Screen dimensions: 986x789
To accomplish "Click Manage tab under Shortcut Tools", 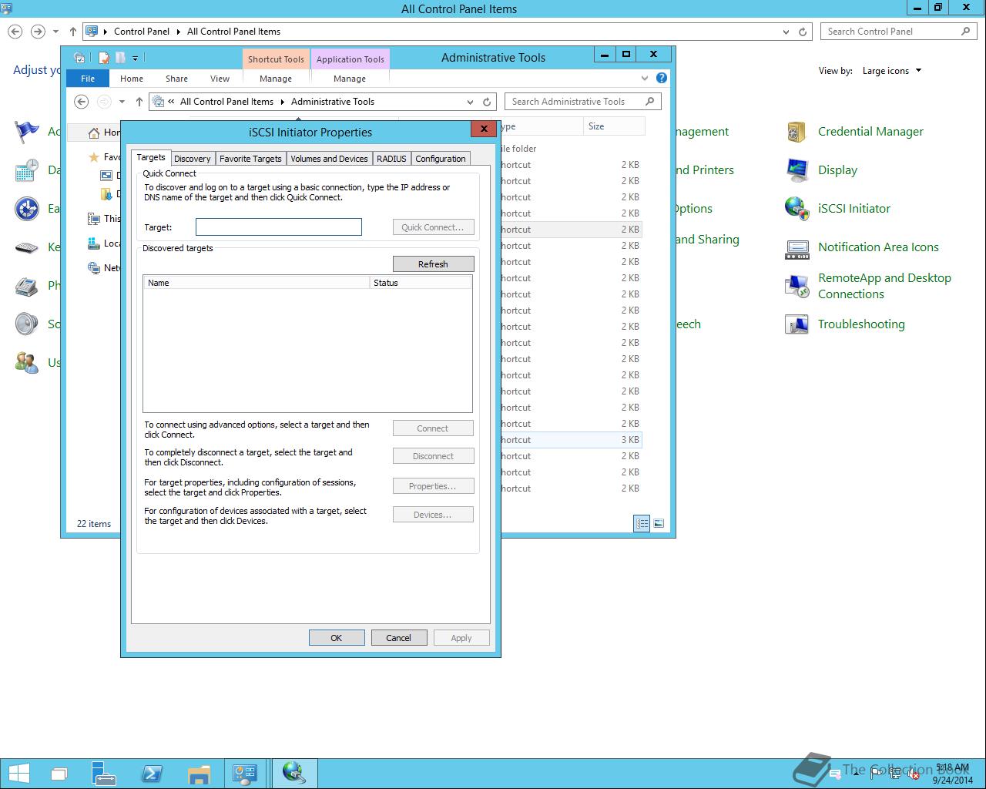I will [276, 79].
